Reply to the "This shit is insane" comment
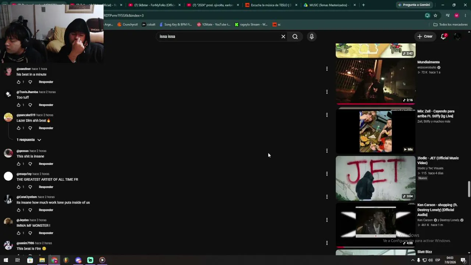This screenshot has width=471, height=265. (x=46, y=164)
